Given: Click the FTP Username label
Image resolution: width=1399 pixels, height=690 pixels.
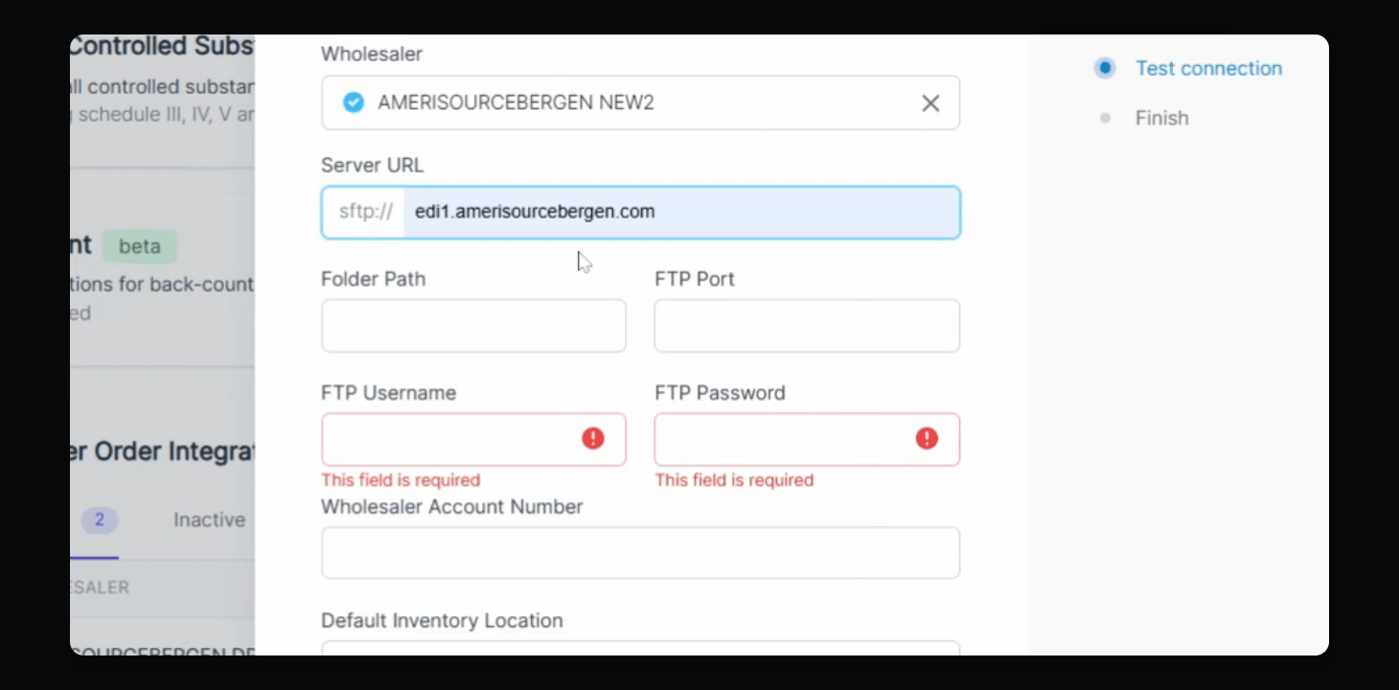Looking at the screenshot, I should click(389, 393).
